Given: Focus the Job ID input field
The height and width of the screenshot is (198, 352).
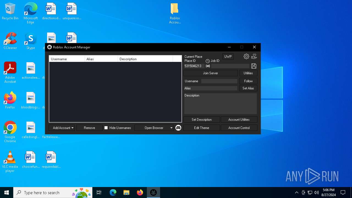Looking at the screenshot, I should tap(230, 66).
